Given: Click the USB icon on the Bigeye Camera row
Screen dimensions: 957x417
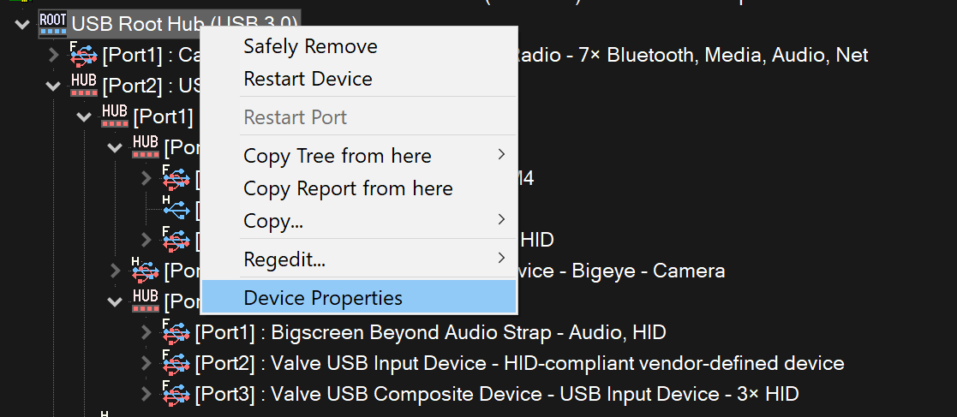Looking at the screenshot, I should (146, 271).
